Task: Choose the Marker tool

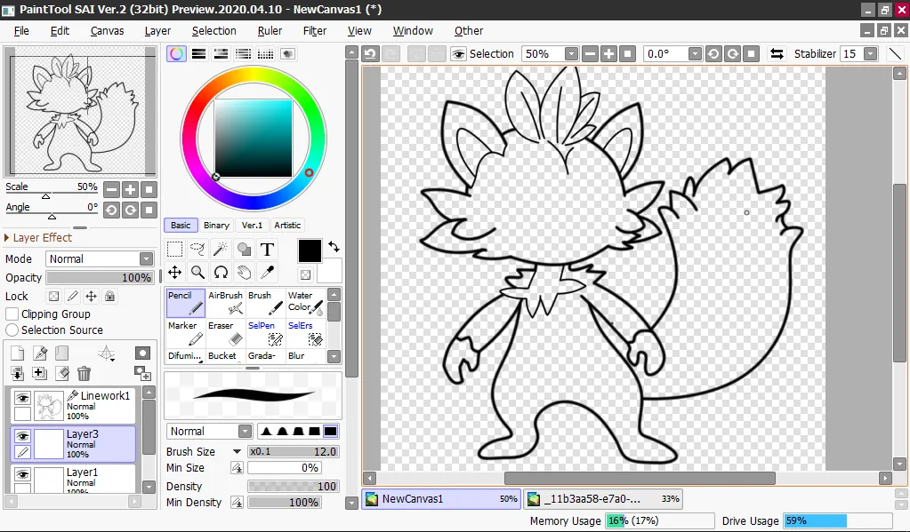Action: click(186, 333)
